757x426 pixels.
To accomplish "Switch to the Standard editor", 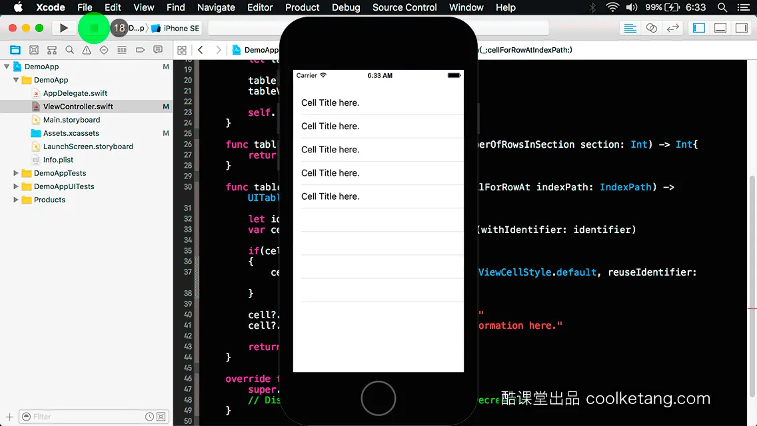I will (x=630, y=28).
